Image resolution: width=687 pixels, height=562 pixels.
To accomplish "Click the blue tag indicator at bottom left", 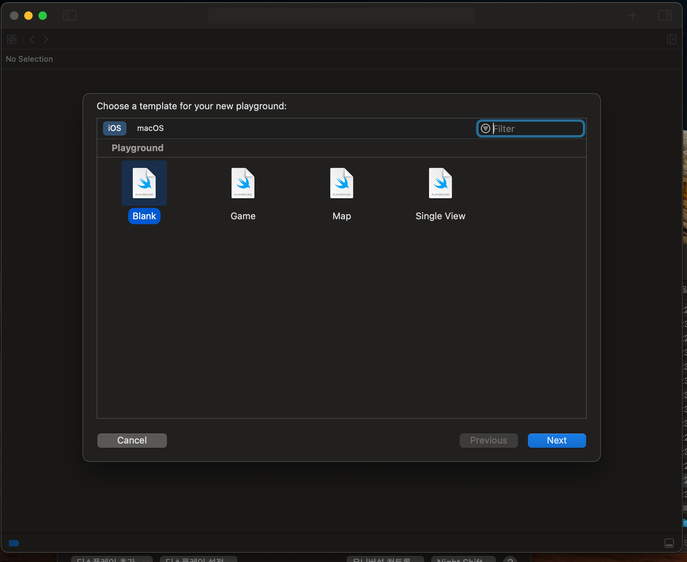I will click(x=14, y=543).
